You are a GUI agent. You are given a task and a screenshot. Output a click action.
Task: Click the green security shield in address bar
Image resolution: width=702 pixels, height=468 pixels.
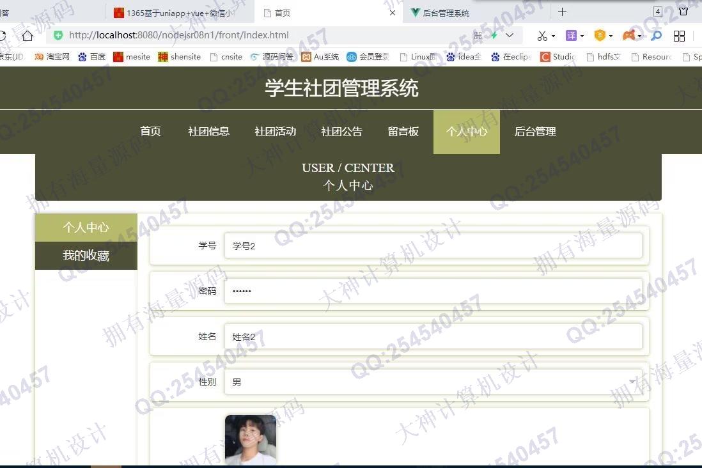[58, 35]
